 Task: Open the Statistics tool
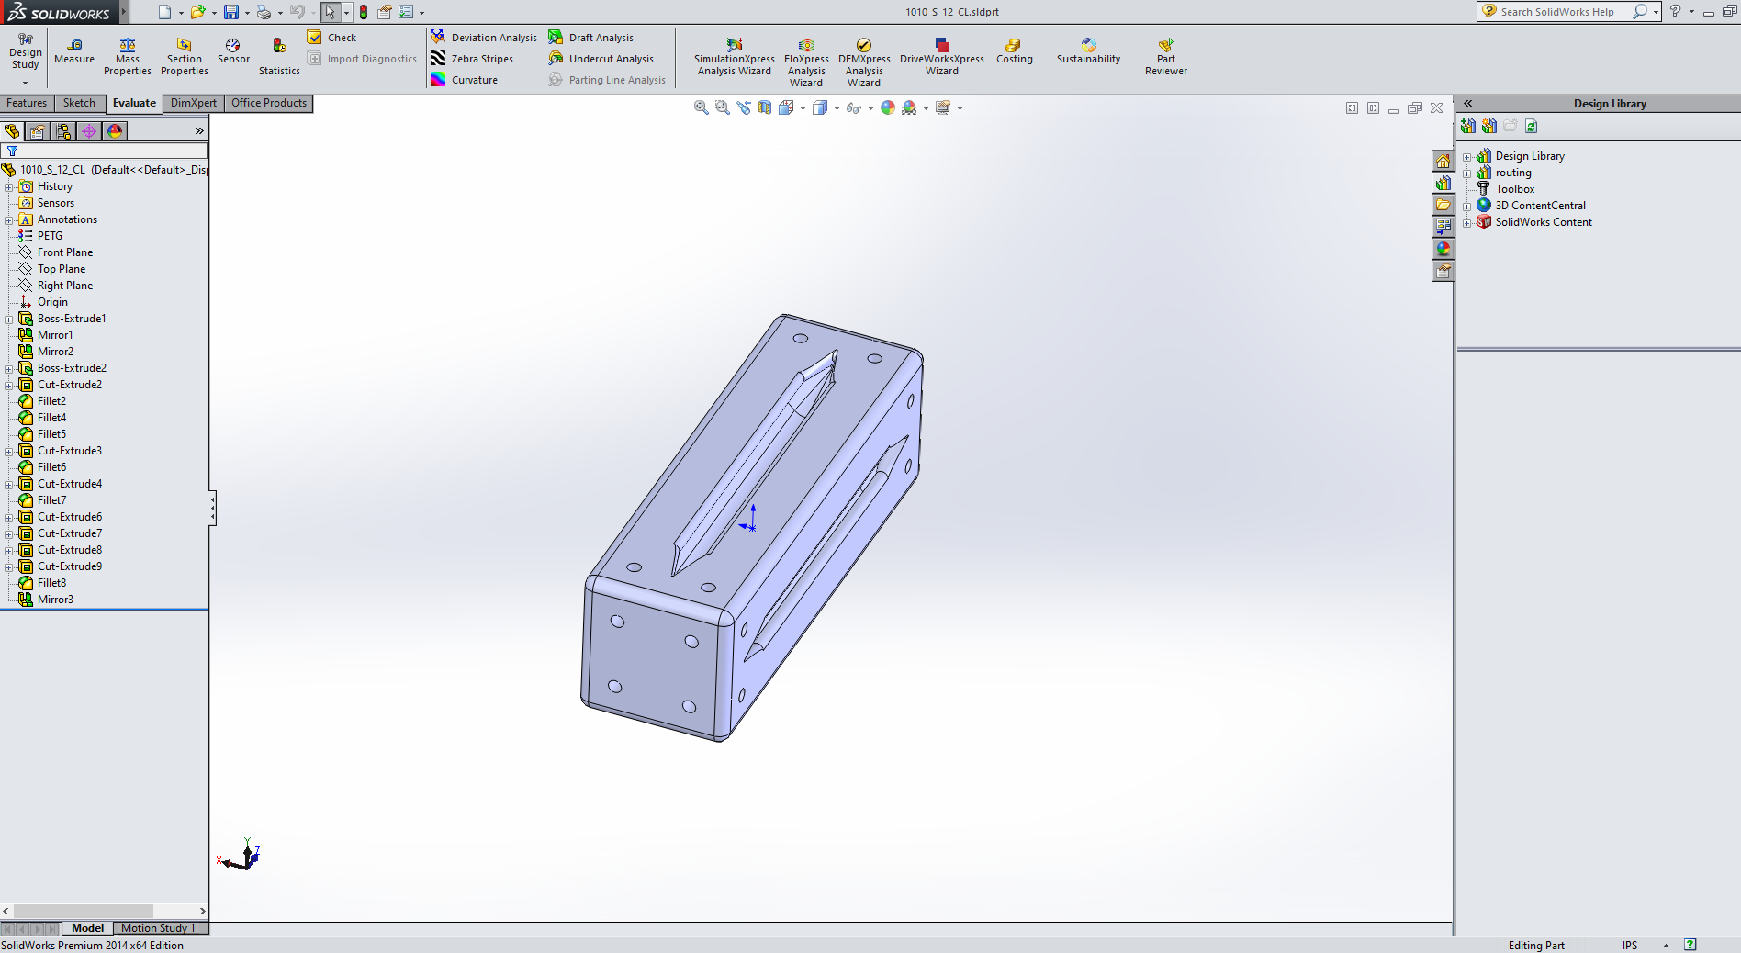tap(279, 57)
